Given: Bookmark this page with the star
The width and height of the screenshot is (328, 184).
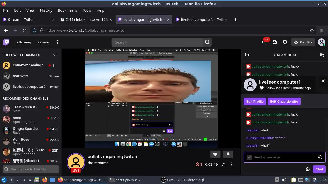Looking at the screenshot, I should pyautogui.click(x=312, y=30).
